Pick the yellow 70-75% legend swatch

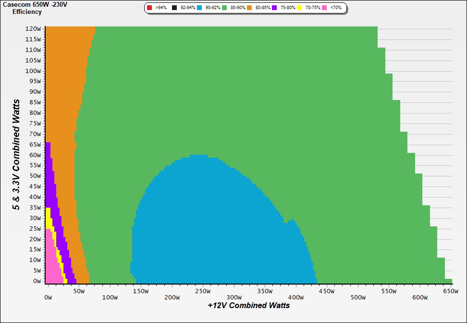(299, 8)
